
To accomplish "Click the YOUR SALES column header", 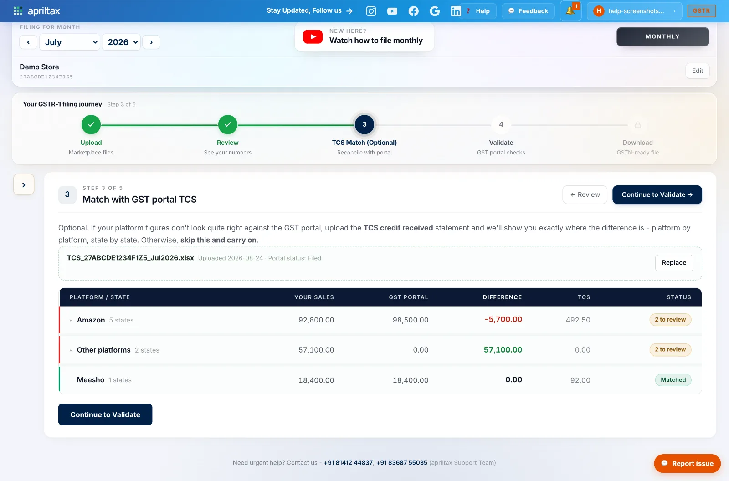I will pos(314,297).
